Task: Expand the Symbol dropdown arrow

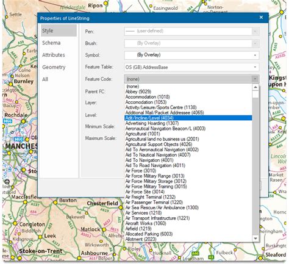Action: (255, 56)
